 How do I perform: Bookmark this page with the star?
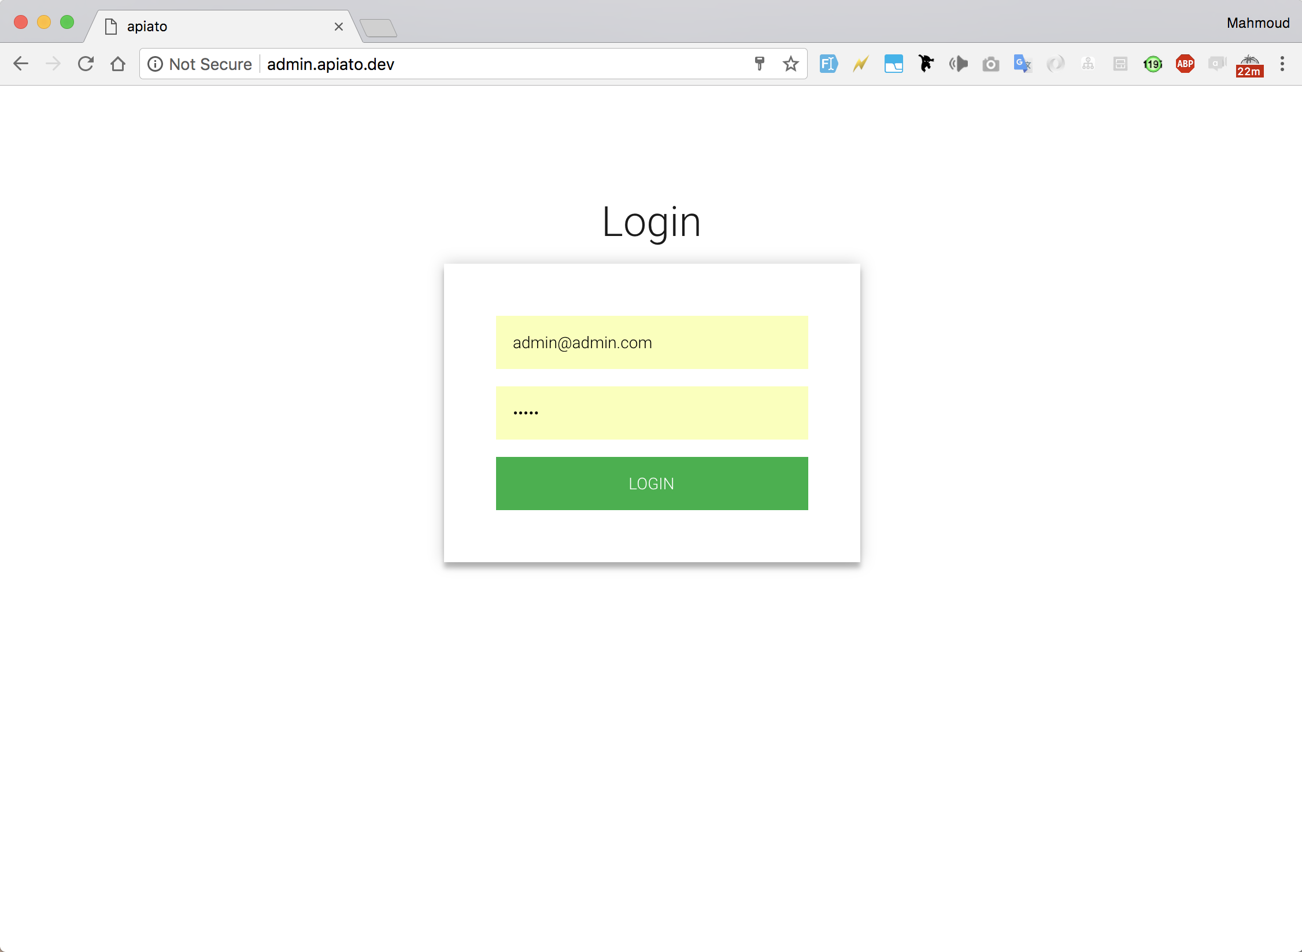pyautogui.click(x=791, y=64)
